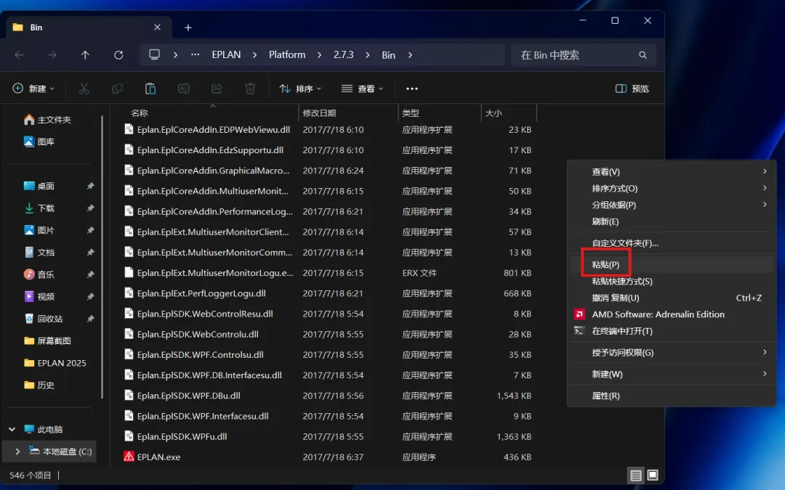Screen dimensions: 785x490
Task: Open 授予访问权限(G) submenu
Action: [671, 353]
